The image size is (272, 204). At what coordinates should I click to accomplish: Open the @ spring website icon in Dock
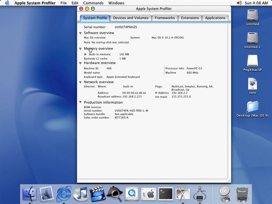[x=224, y=194]
